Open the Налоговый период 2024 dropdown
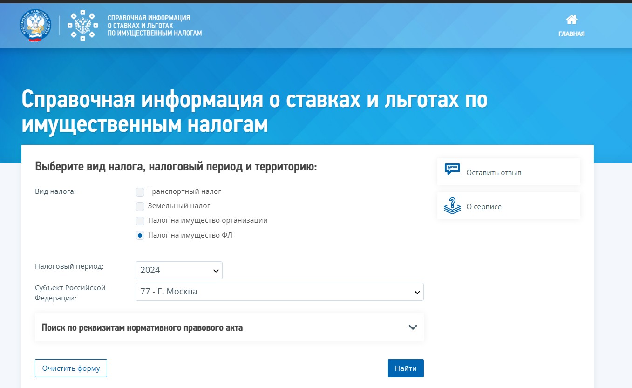 point(179,270)
